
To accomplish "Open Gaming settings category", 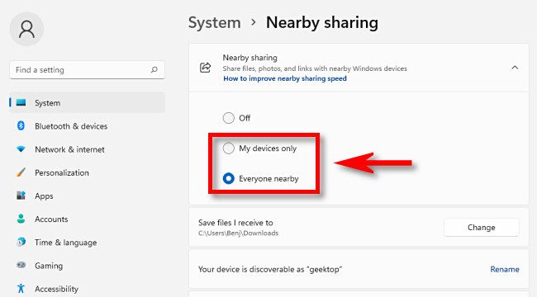I will click(x=87, y=266).
